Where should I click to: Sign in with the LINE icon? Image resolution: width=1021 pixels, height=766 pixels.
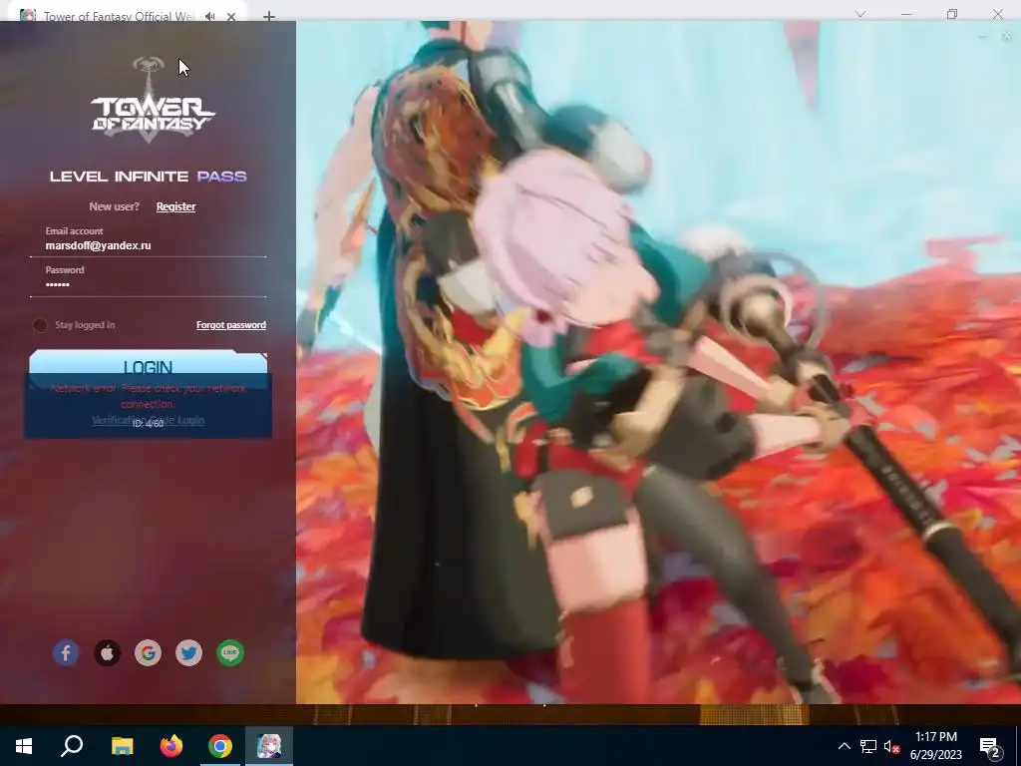click(x=230, y=652)
